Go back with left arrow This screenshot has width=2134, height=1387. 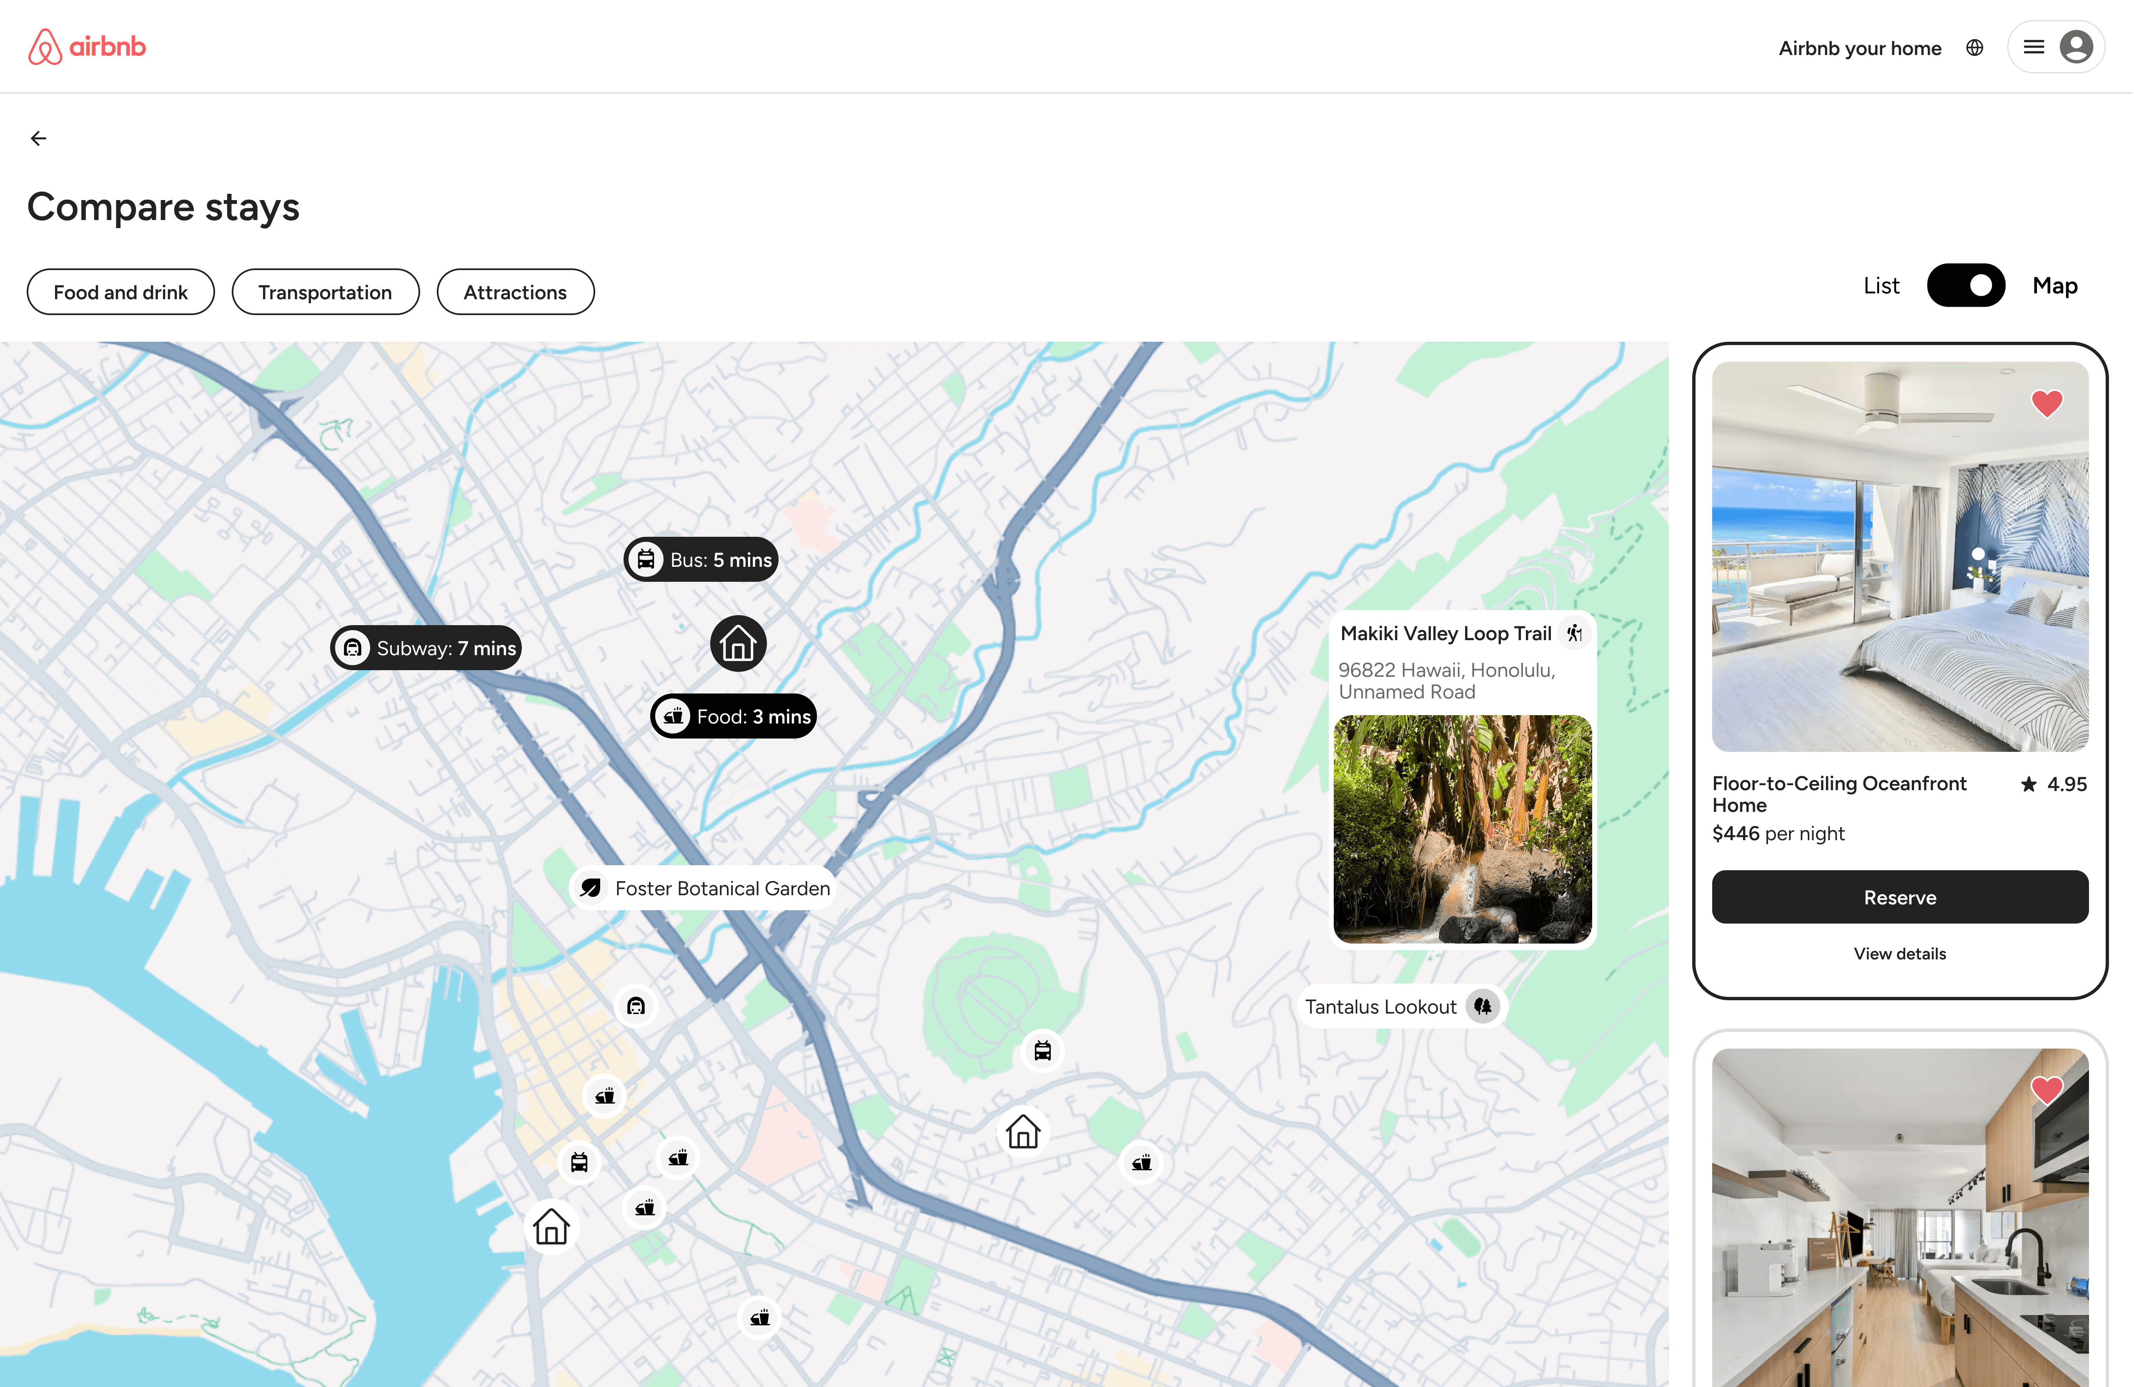(x=39, y=138)
